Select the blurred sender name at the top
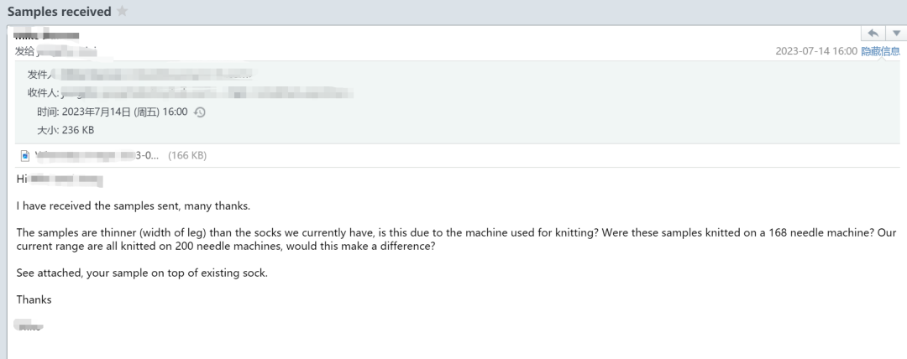 46,34
